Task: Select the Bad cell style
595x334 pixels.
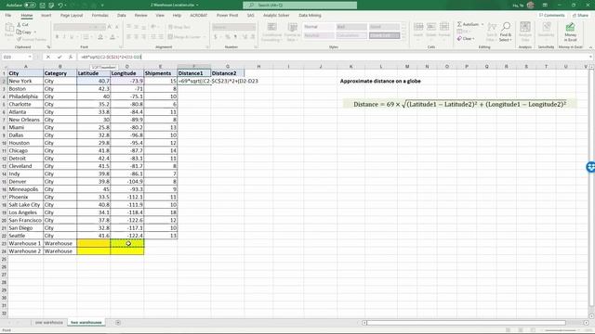Action: (351, 27)
